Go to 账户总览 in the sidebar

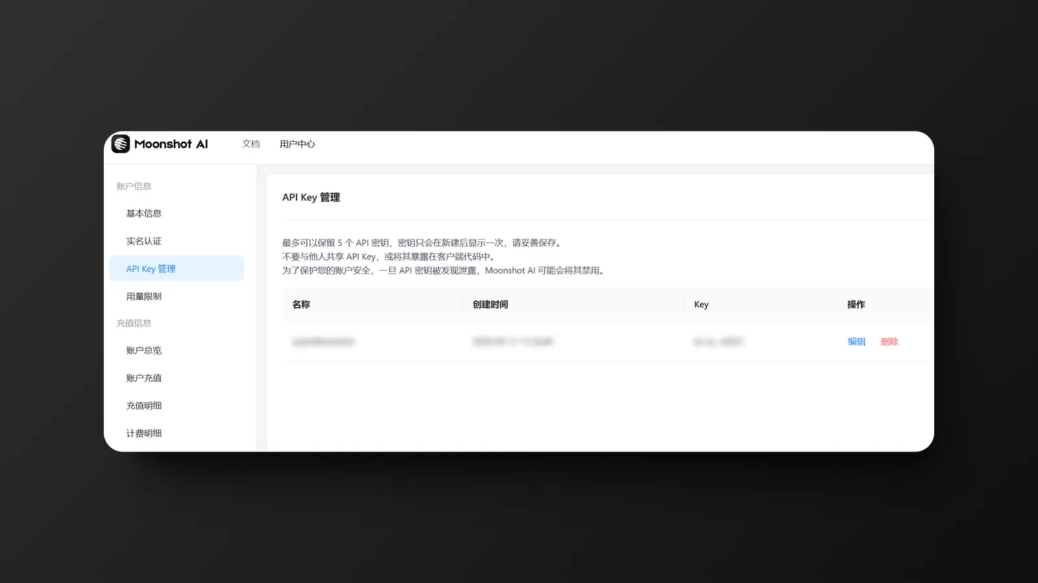click(144, 350)
